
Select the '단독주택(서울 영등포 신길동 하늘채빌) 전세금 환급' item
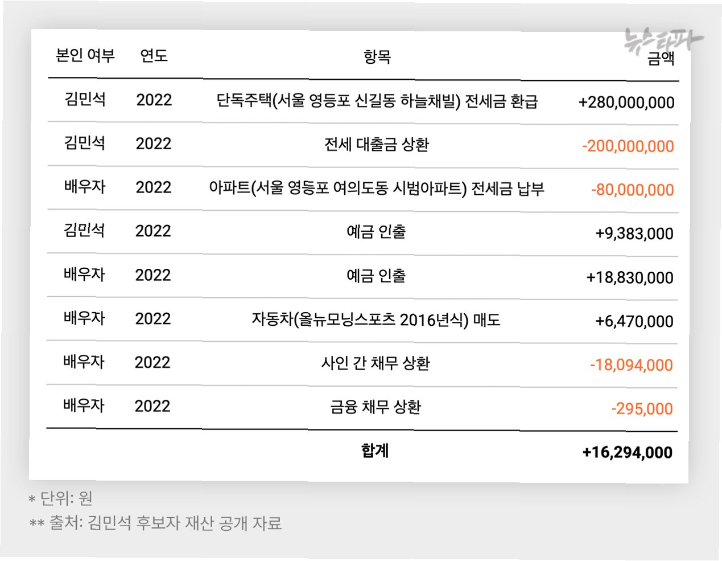tap(377, 101)
